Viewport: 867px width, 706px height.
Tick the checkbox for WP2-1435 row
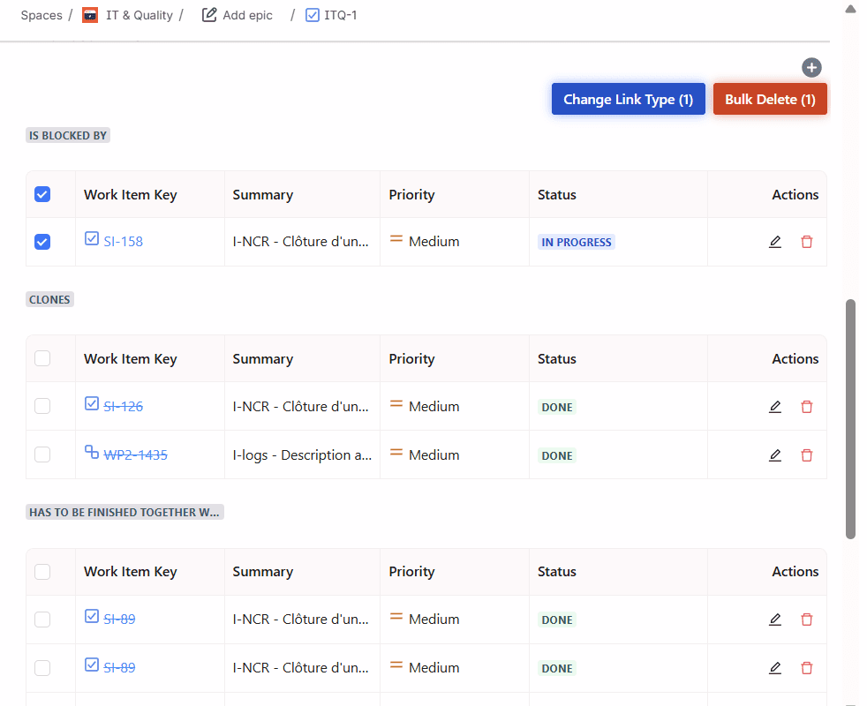(42, 454)
